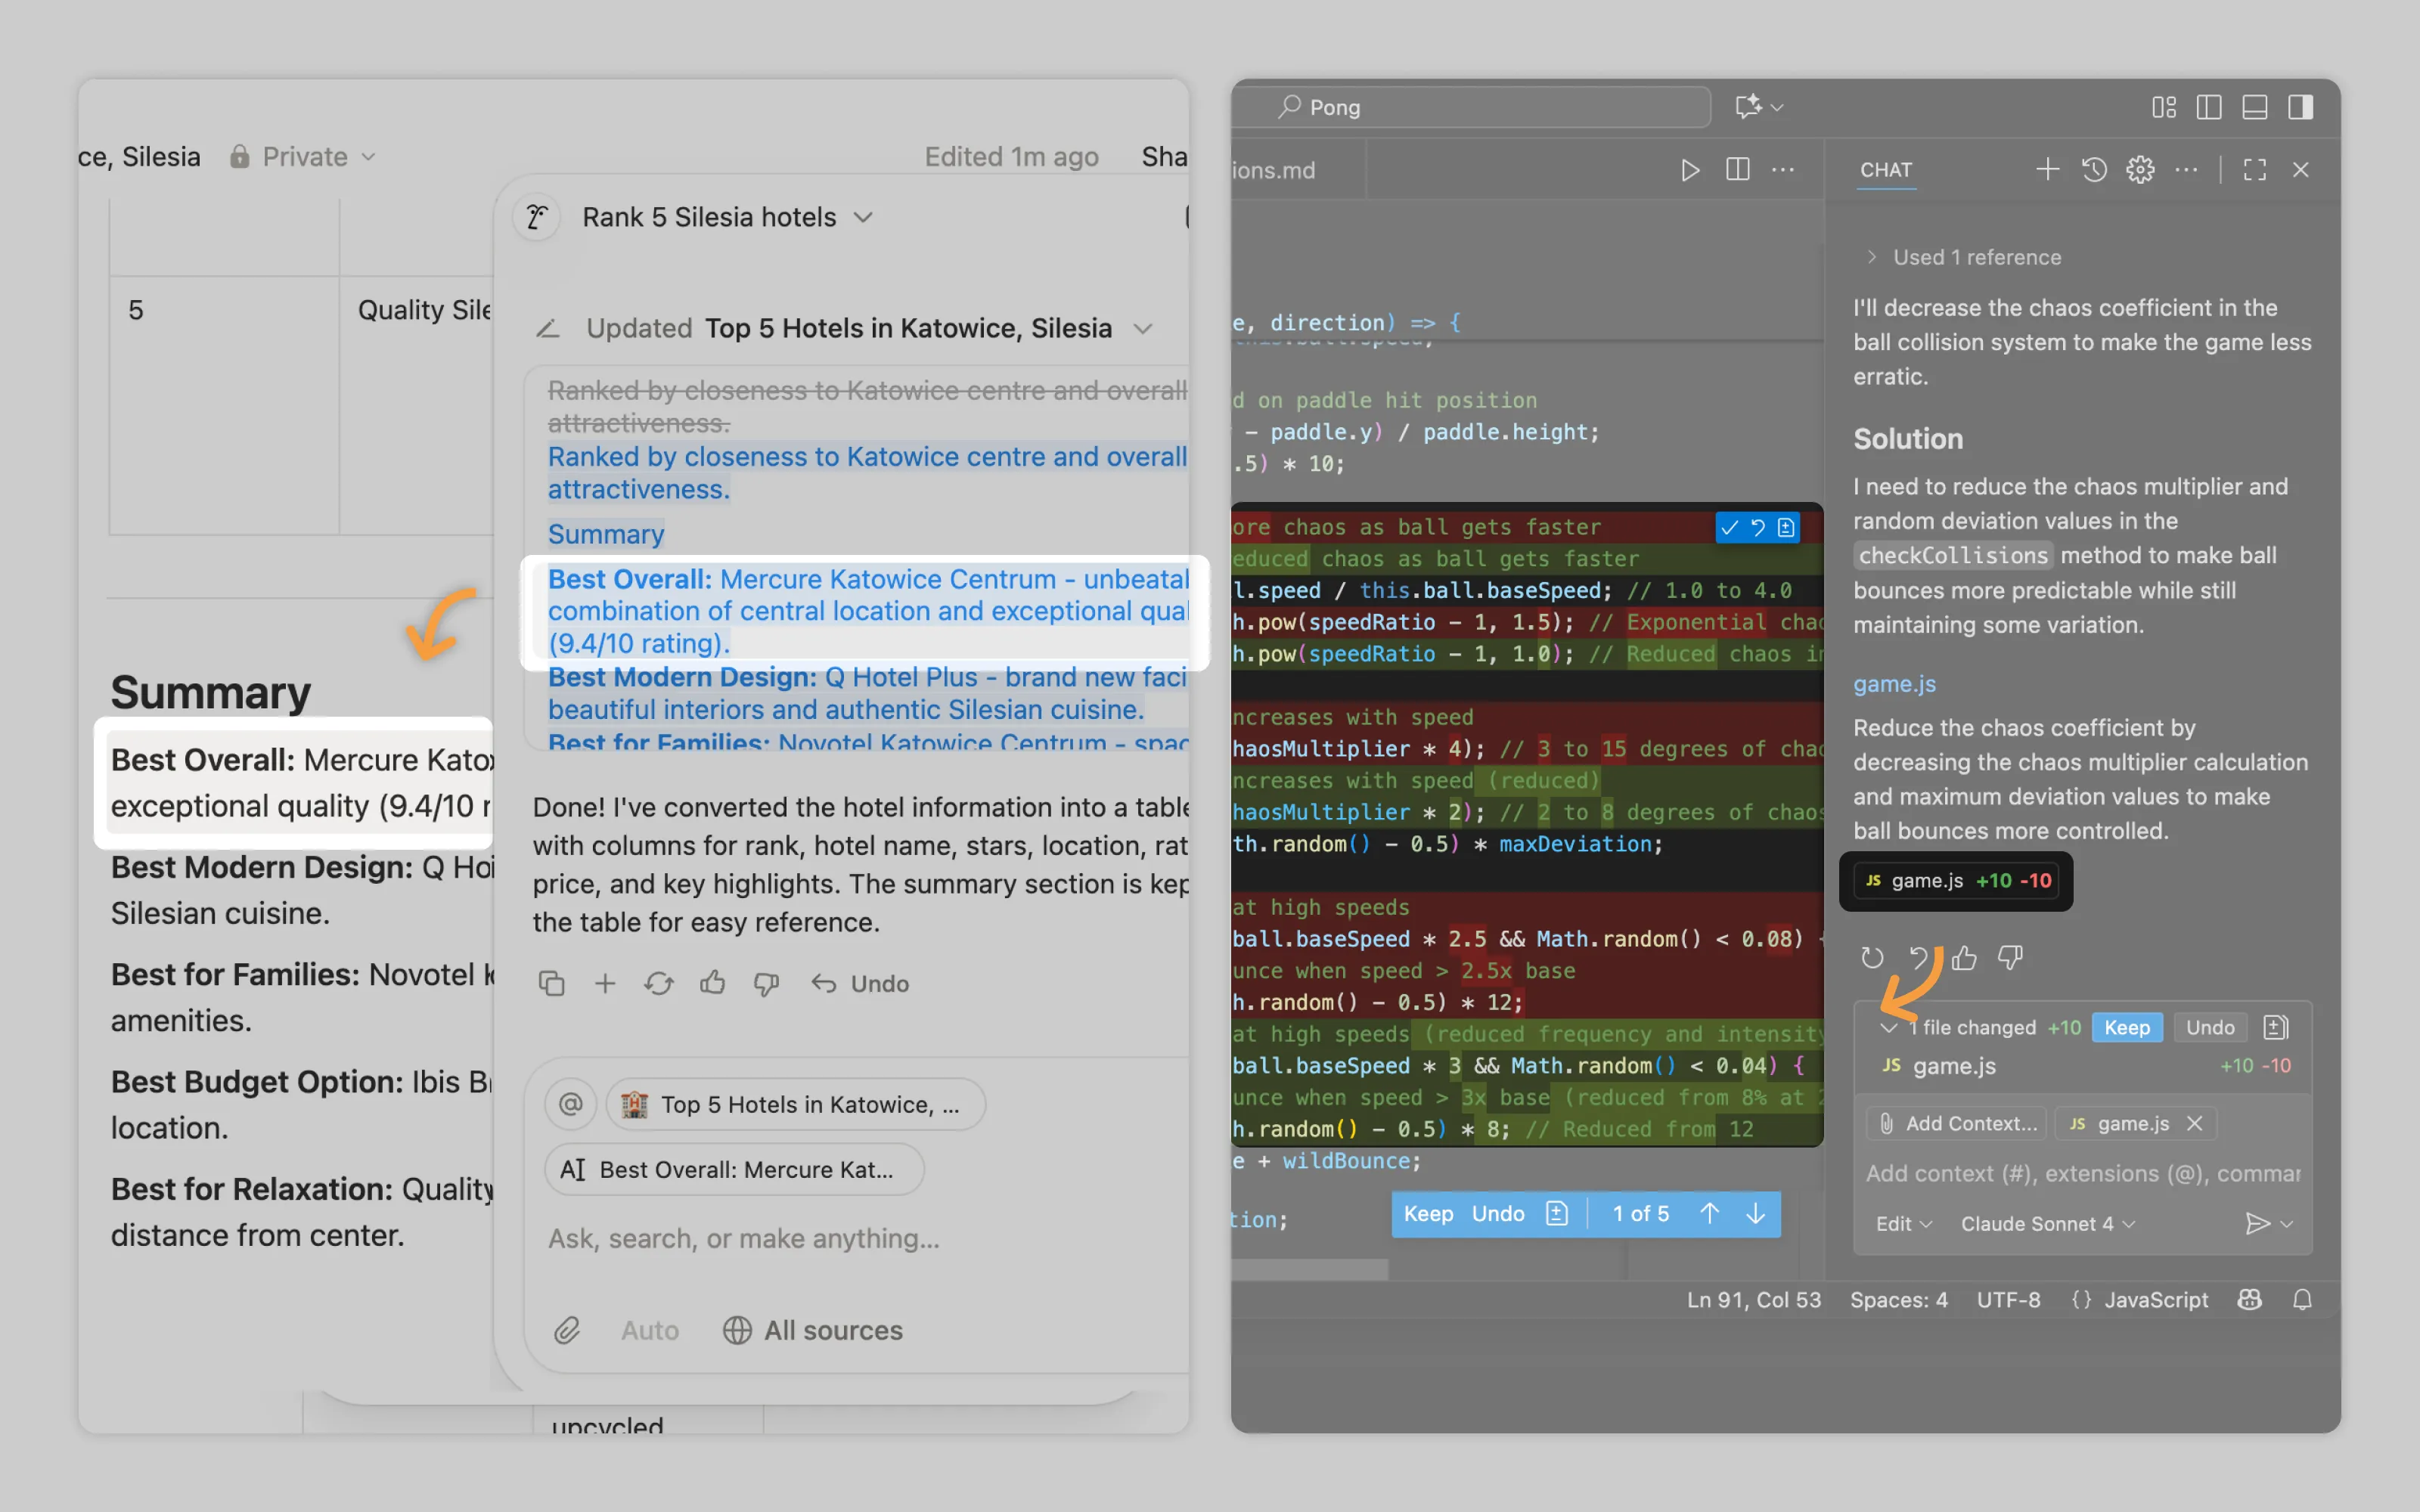Toggle the secondary sidebar layout icon
Viewport: 2420px width, 1512px height.
[x=2300, y=107]
